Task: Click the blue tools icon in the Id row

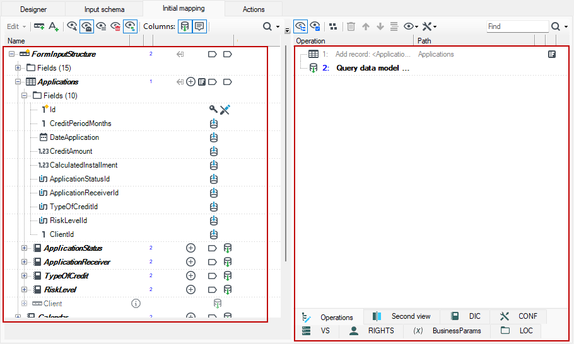Action: pyautogui.click(x=225, y=109)
